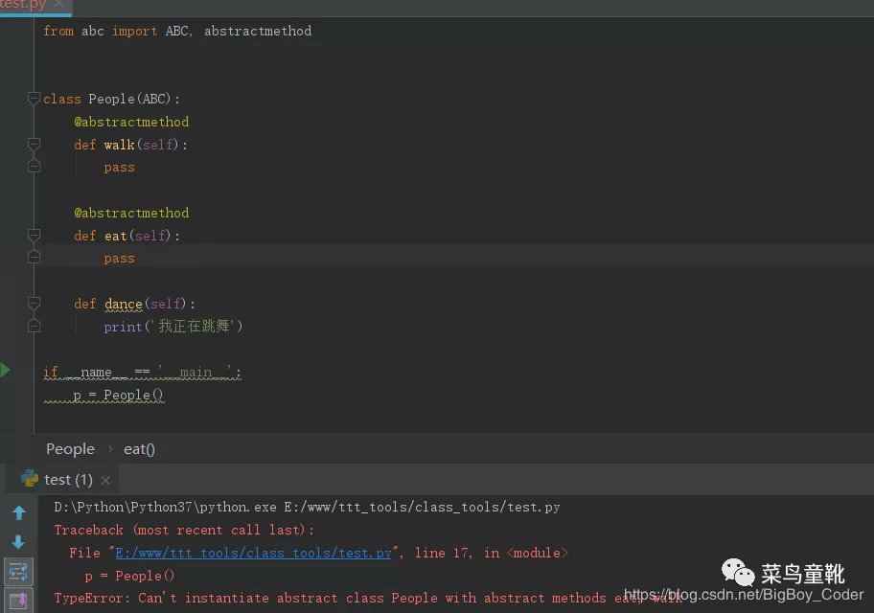Viewport: 874px width, 613px height.
Task: Click the Python icon on test (1) tab
Action: click(x=30, y=479)
